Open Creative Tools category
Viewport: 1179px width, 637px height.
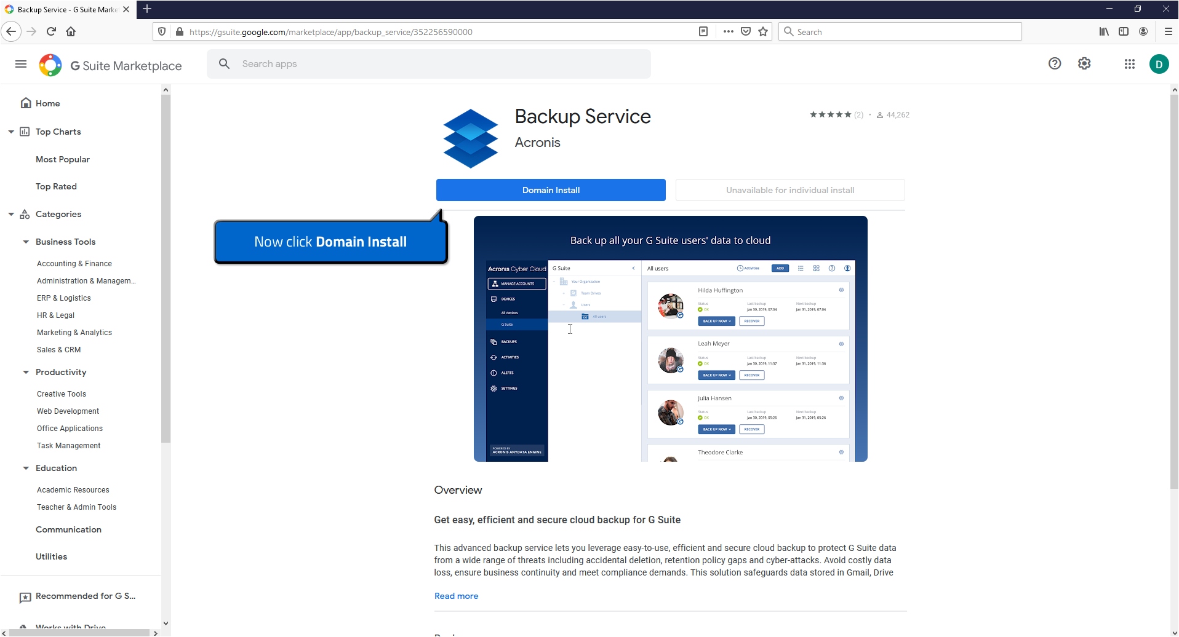click(x=62, y=394)
